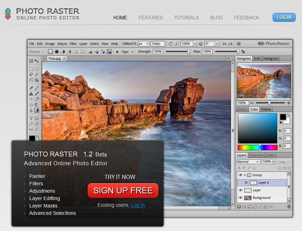Open the Filter menu
This screenshot has width=302, height=231.
point(73,44)
